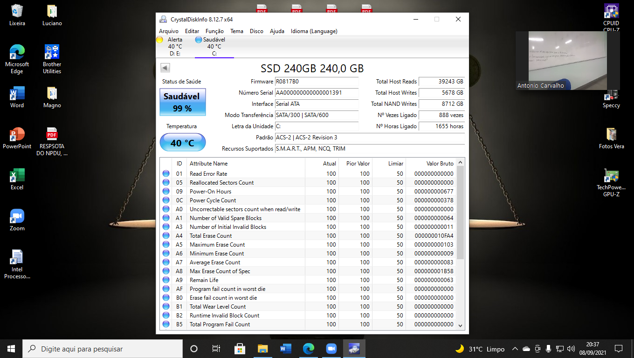
Task: Click the Windows Start button
Action: point(11,349)
